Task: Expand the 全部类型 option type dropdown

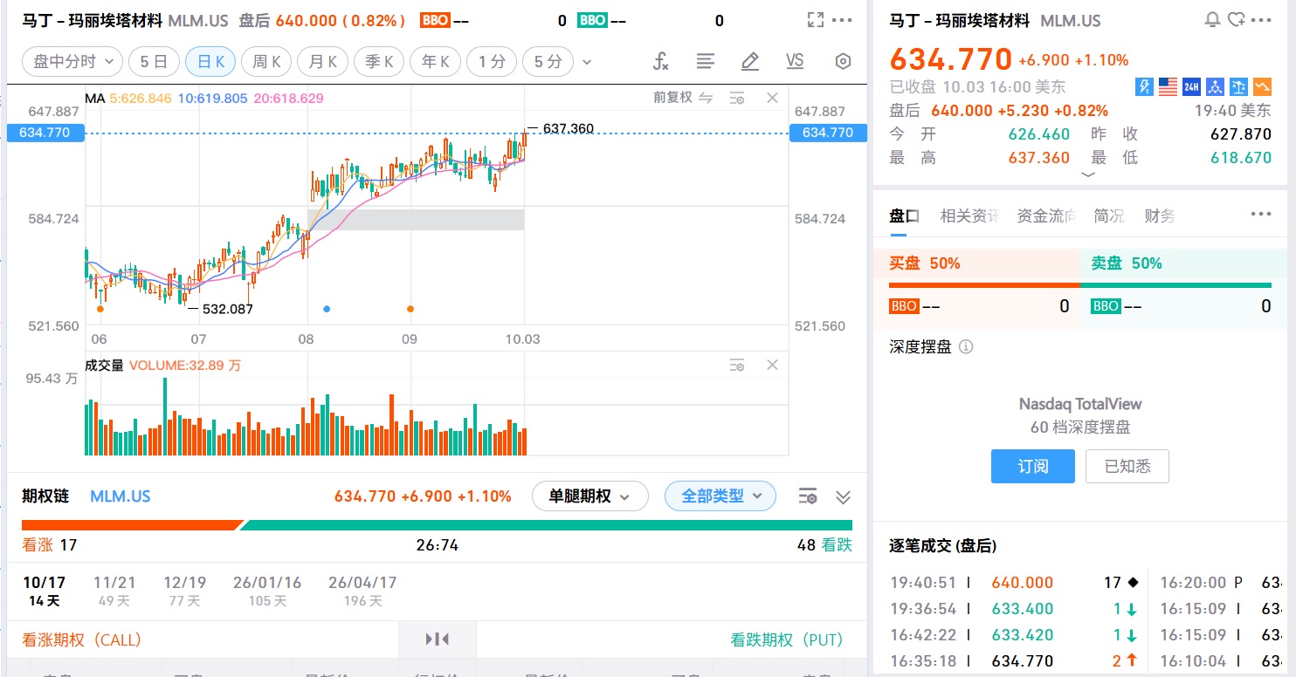Action: point(720,496)
